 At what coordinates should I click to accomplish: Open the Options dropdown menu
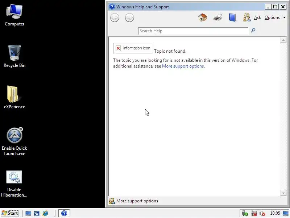click(x=275, y=17)
